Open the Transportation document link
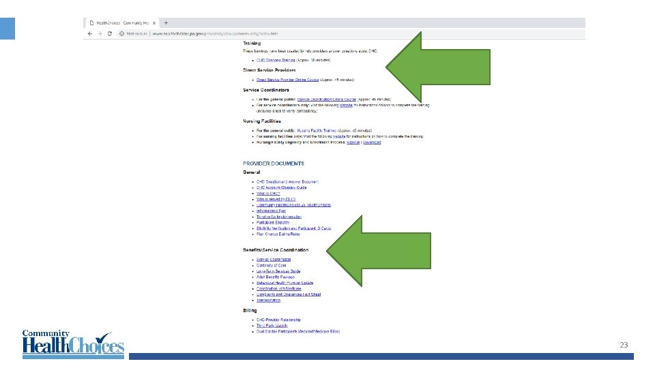 [268, 301]
